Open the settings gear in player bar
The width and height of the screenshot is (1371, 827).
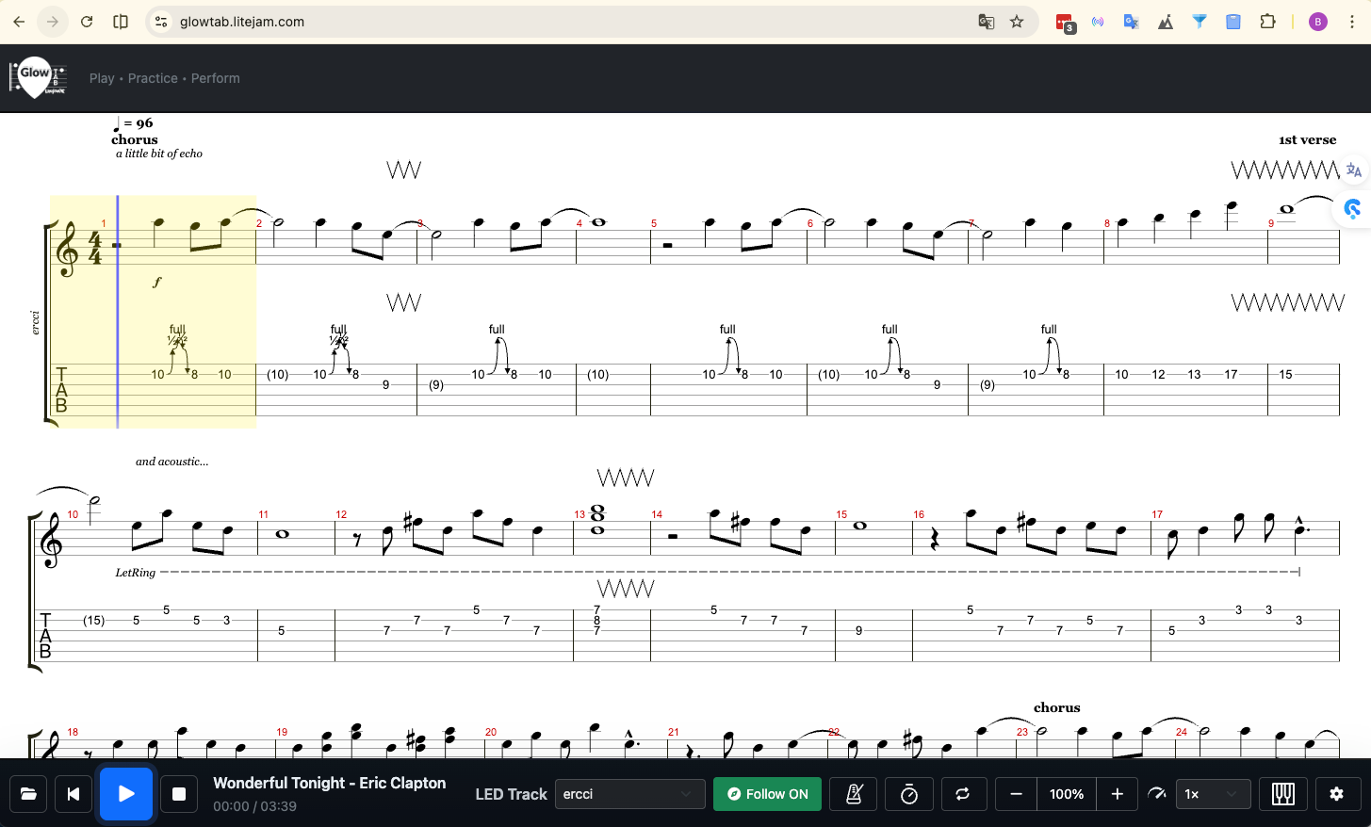pyautogui.click(x=1336, y=794)
